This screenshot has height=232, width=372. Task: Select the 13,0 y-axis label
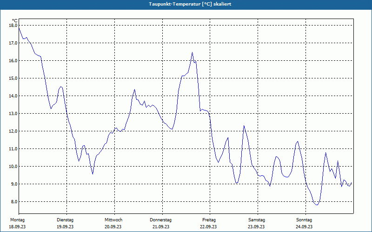[x=13, y=114]
